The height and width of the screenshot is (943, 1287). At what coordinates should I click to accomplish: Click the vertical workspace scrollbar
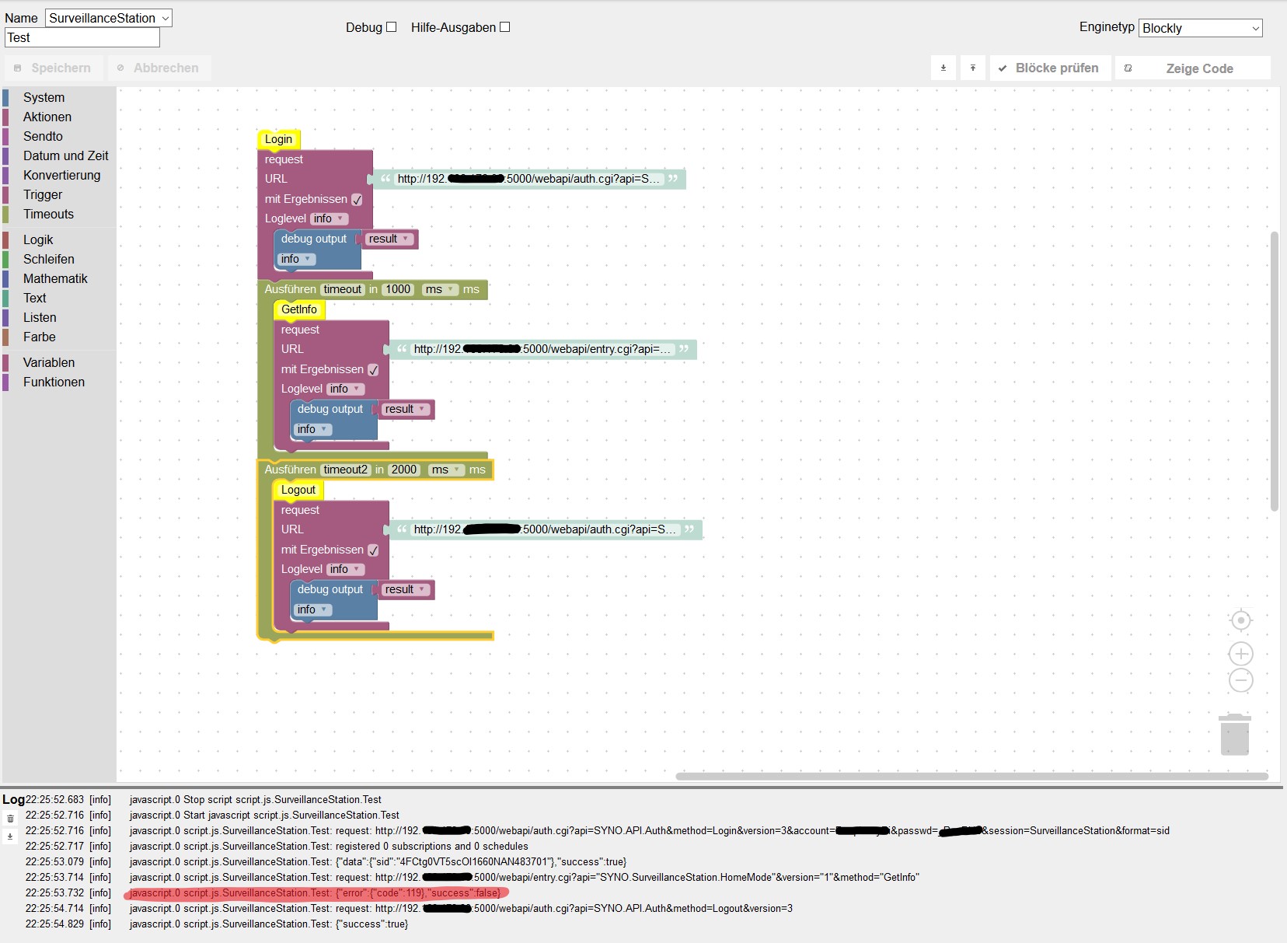click(1275, 371)
